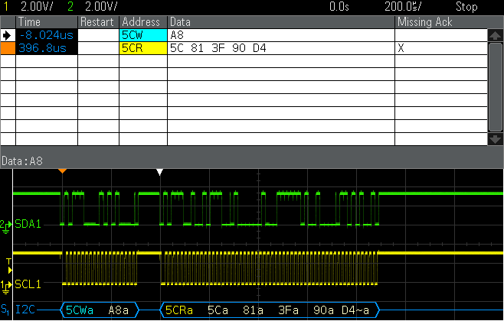Click the orange trigger marker above the waveform
The width and height of the screenshot is (504, 321).
pos(62,171)
